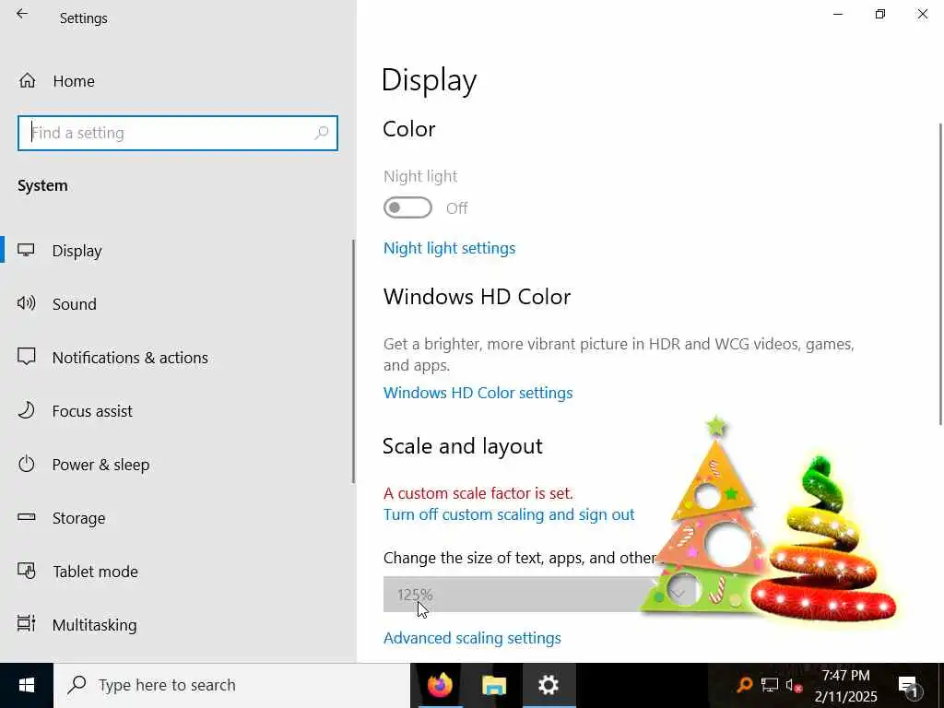Click the Windows HD Color heading
Image resolution: width=944 pixels, height=708 pixels.
coord(477,297)
